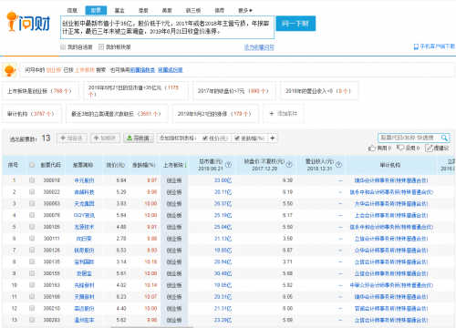Open the 总市值<35亿元 (1175个) condition
Image resolution: width=456 pixels, height=328 pixels.
136,91
